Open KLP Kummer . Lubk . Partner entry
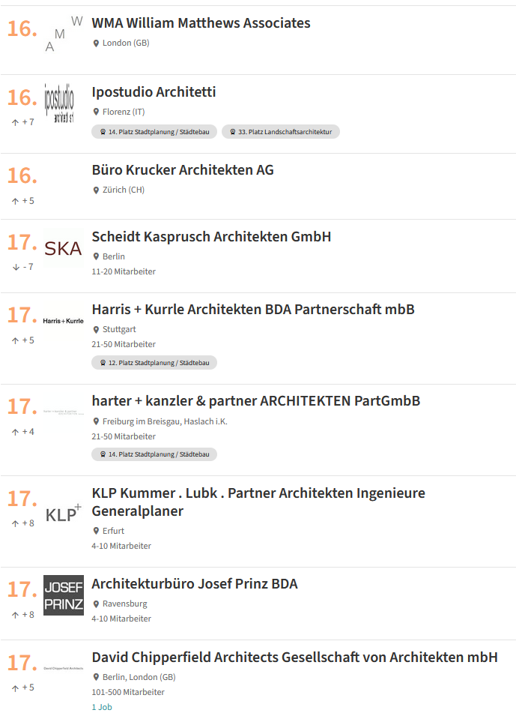 pos(258,502)
